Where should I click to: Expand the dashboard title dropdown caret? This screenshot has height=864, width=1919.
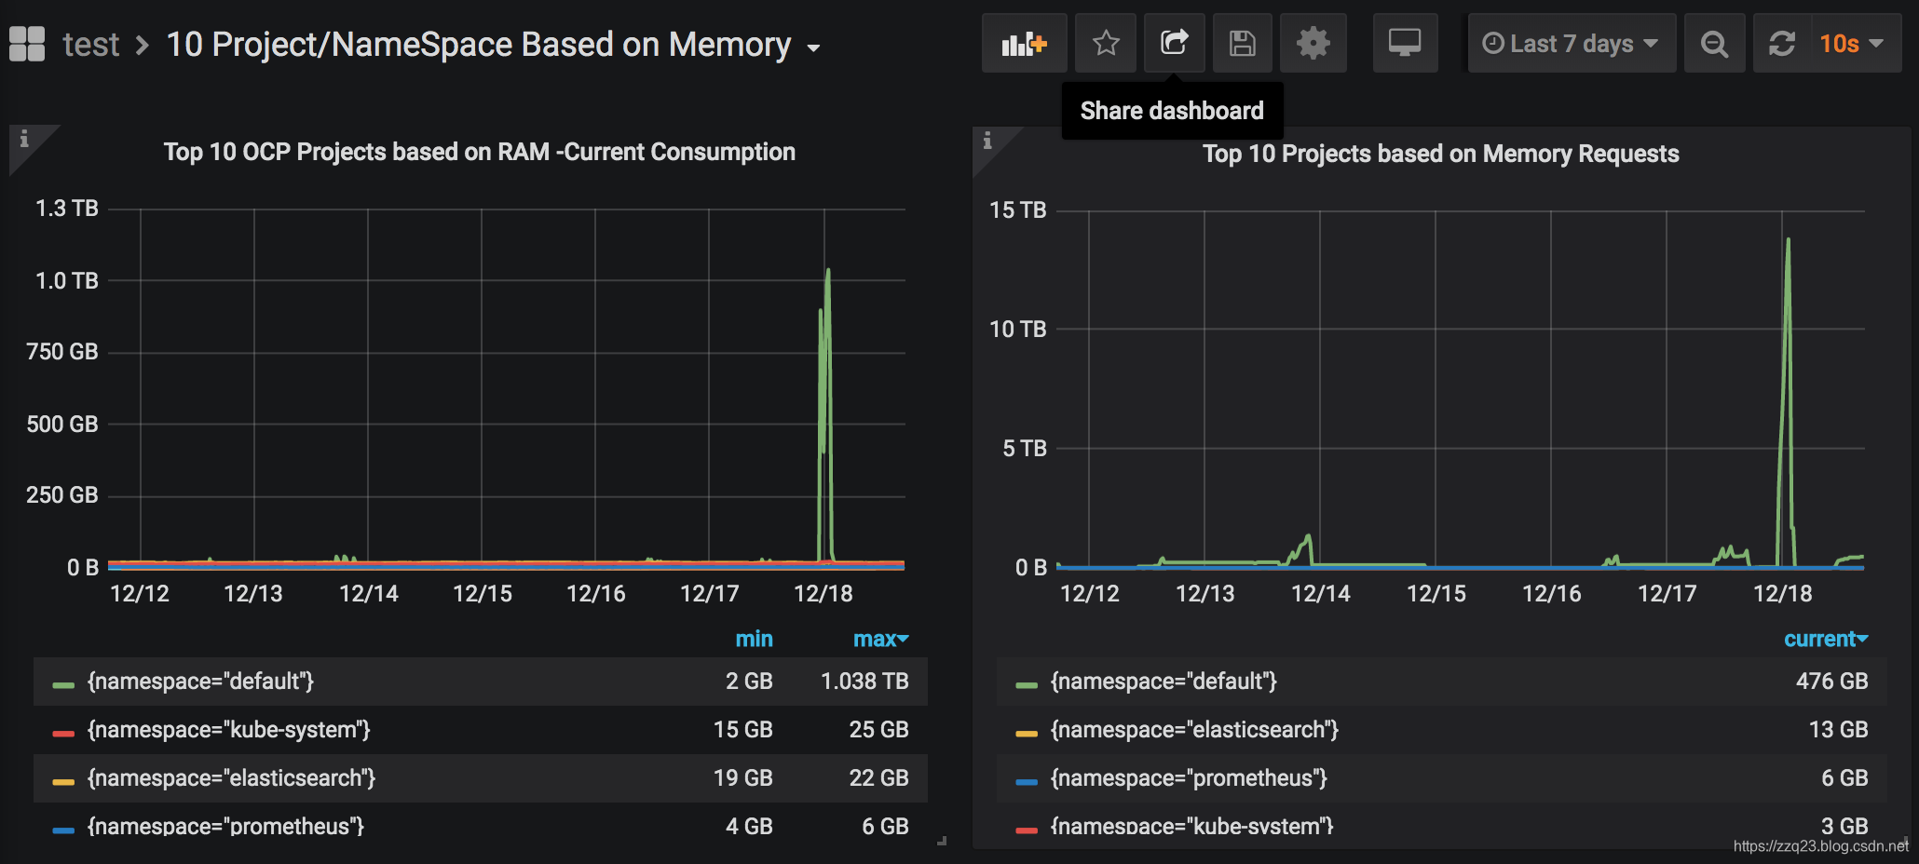(813, 47)
